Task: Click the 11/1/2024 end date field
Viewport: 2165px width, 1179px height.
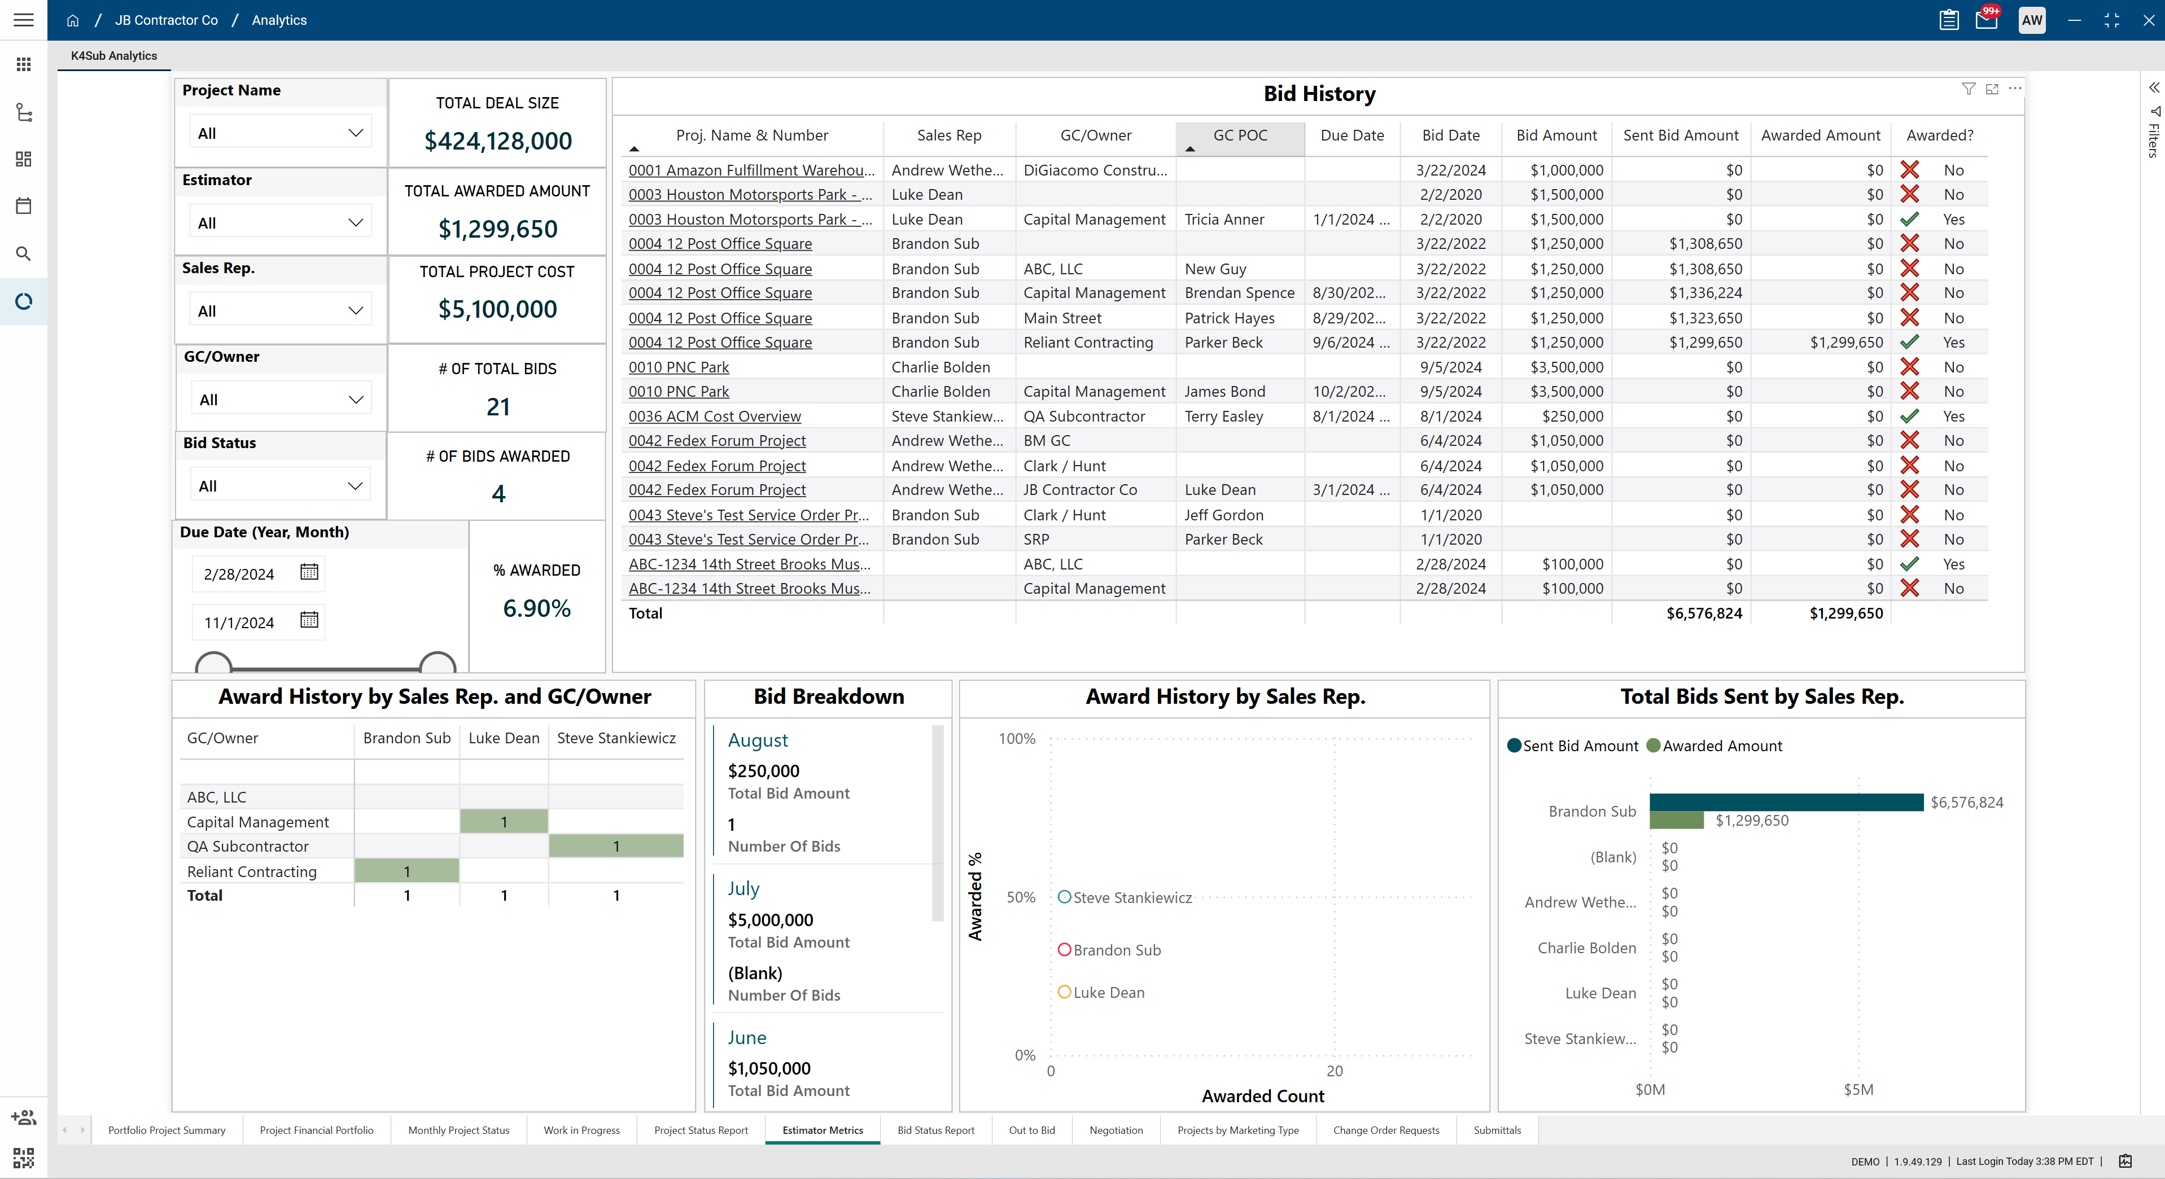Action: pyautogui.click(x=239, y=623)
